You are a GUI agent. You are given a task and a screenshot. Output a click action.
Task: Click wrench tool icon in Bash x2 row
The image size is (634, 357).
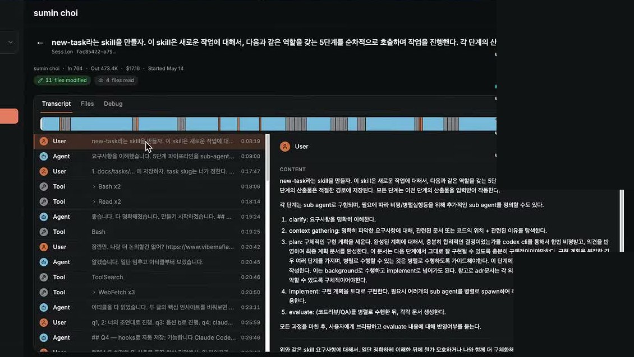click(44, 186)
